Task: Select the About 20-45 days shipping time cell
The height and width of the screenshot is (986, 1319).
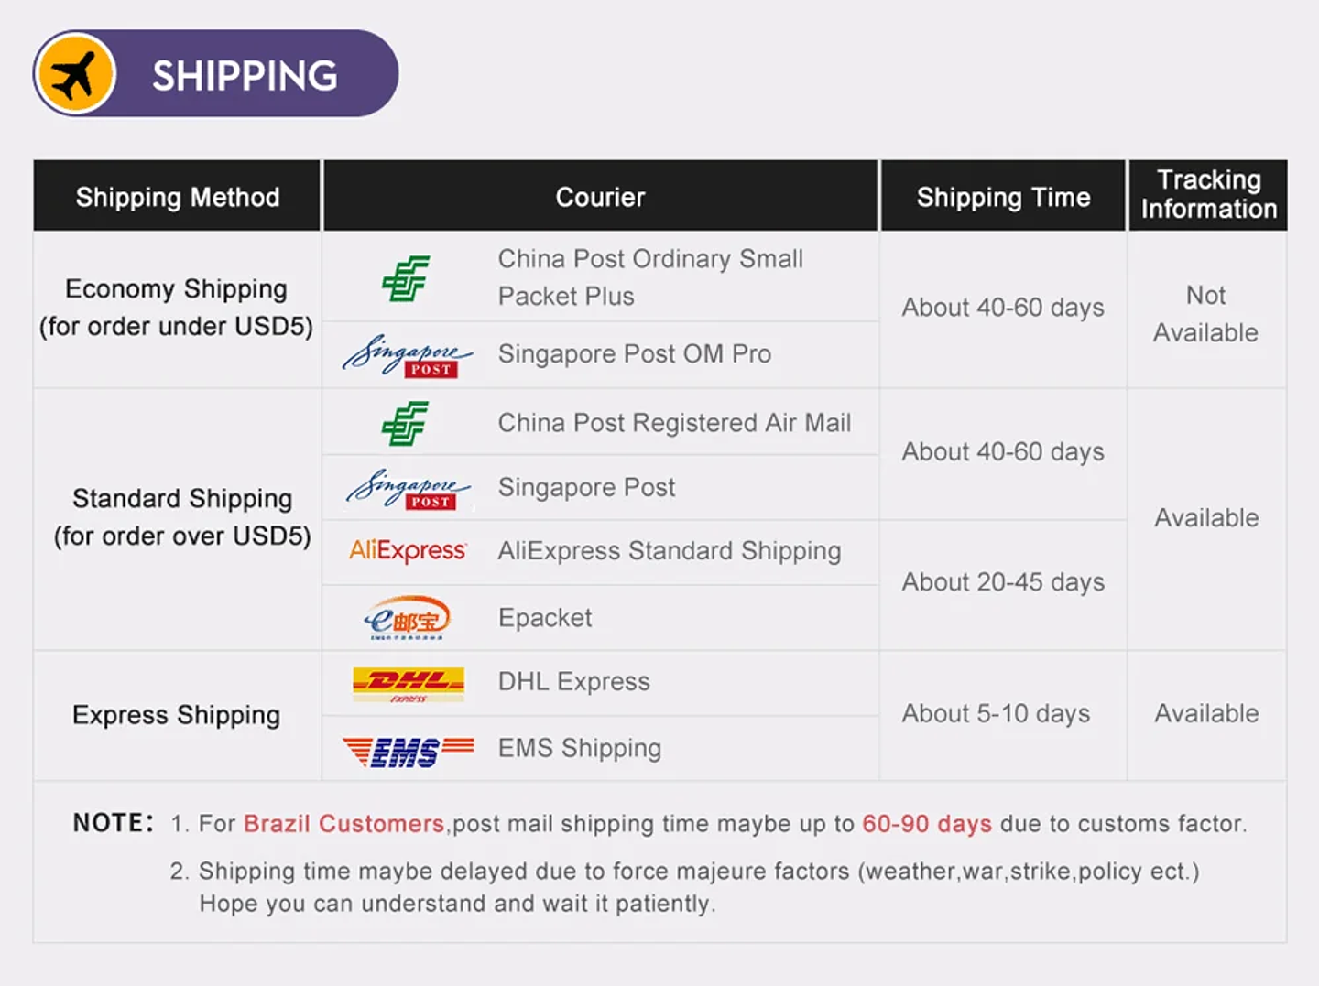Action: tap(1003, 582)
